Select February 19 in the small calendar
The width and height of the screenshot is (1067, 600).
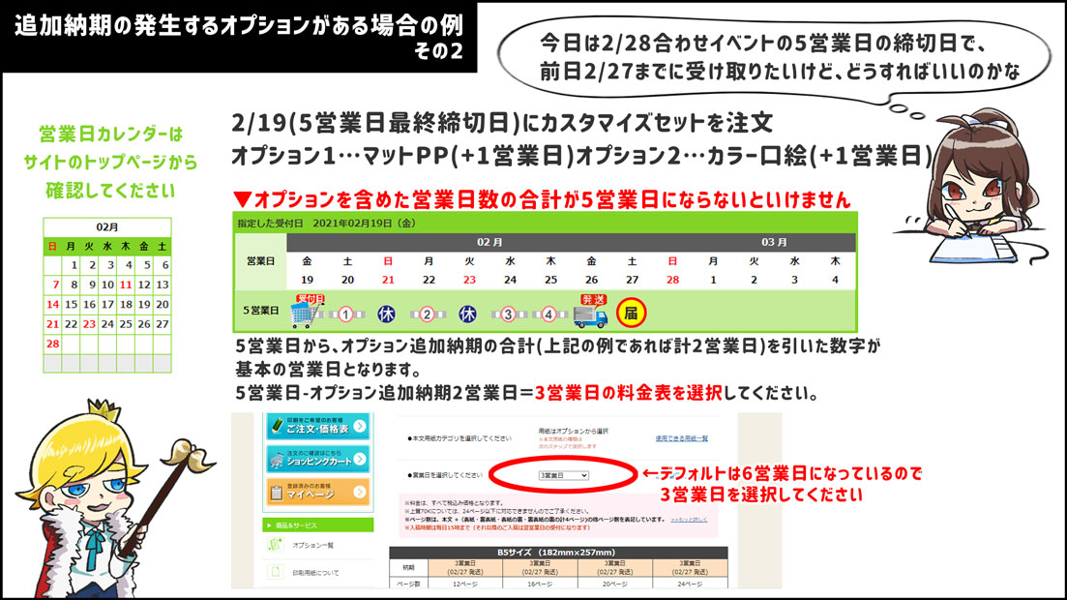(x=144, y=304)
